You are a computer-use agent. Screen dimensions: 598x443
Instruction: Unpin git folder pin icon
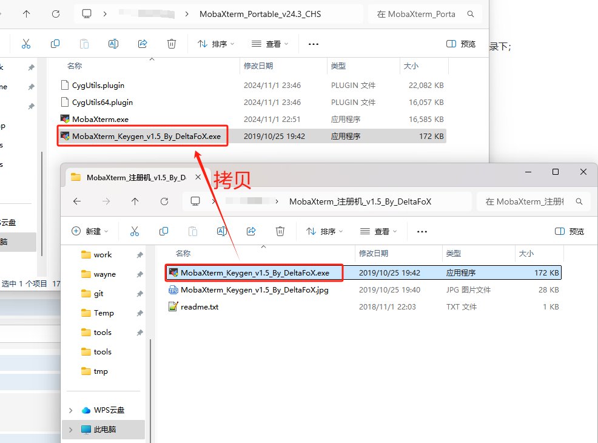pos(139,294)
